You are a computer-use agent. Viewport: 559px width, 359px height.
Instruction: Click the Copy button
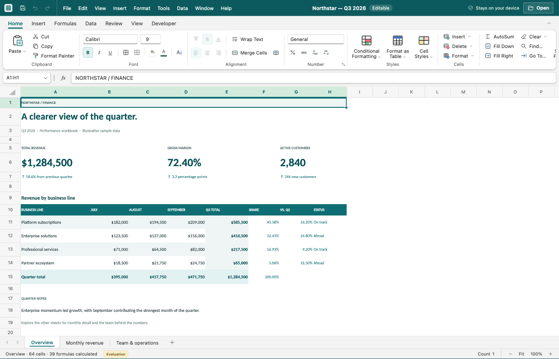[43, 46]
